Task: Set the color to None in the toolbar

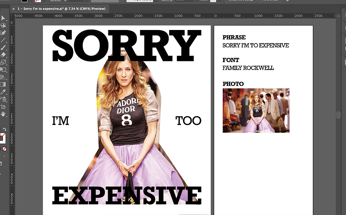Action: pyautogui.click(x=5, y=149)
